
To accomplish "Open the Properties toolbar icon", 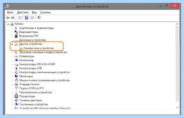I will [20, 18].
